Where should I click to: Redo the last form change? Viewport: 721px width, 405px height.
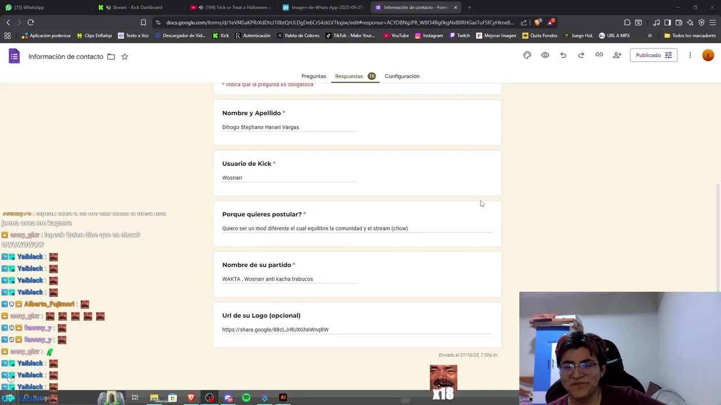point(581,55)
